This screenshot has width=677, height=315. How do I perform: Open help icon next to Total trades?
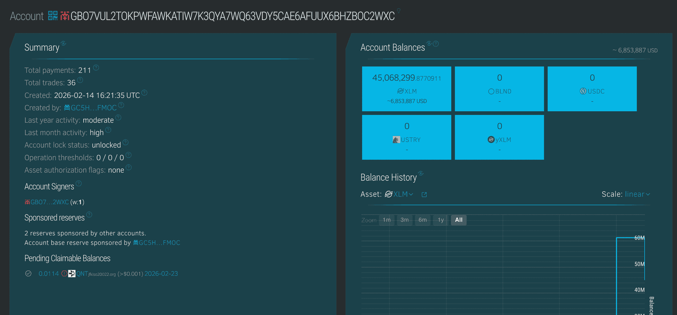click(80, 80)
